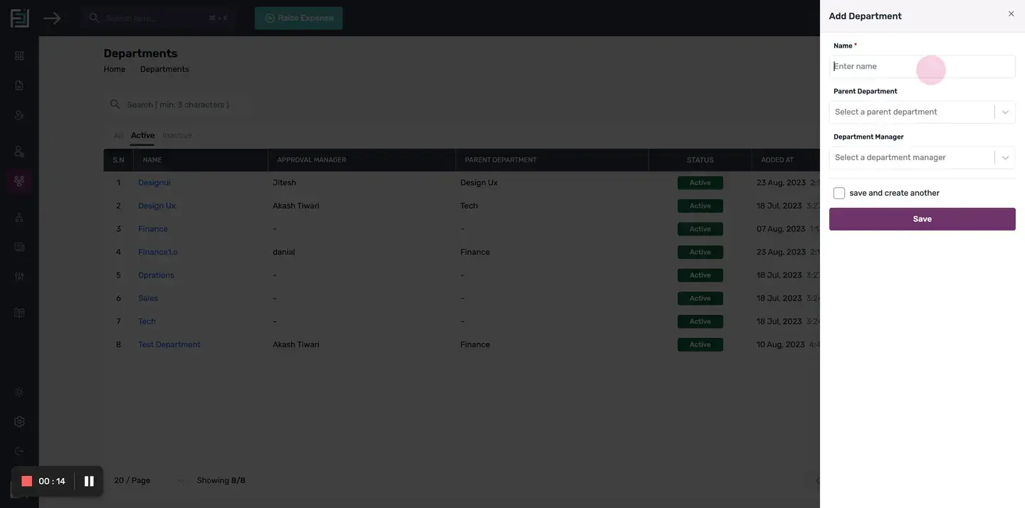Open the Oprations department link

click(x=156, y=275)
